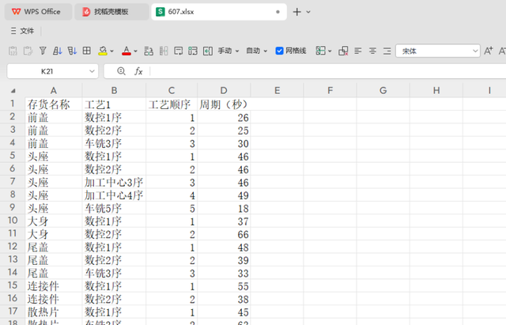Click cell 存货名称 header
506x325 pixels.
[x=54, y=104]
